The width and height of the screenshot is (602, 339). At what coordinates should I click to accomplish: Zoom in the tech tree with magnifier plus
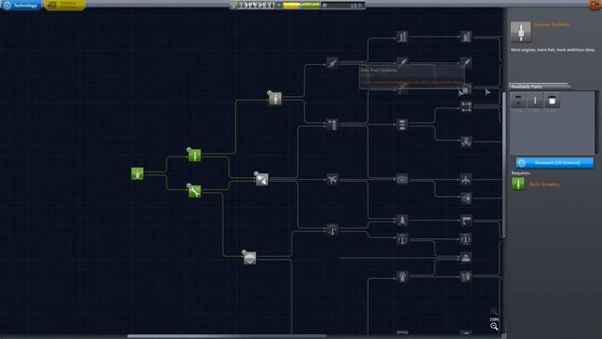point(494,312)
